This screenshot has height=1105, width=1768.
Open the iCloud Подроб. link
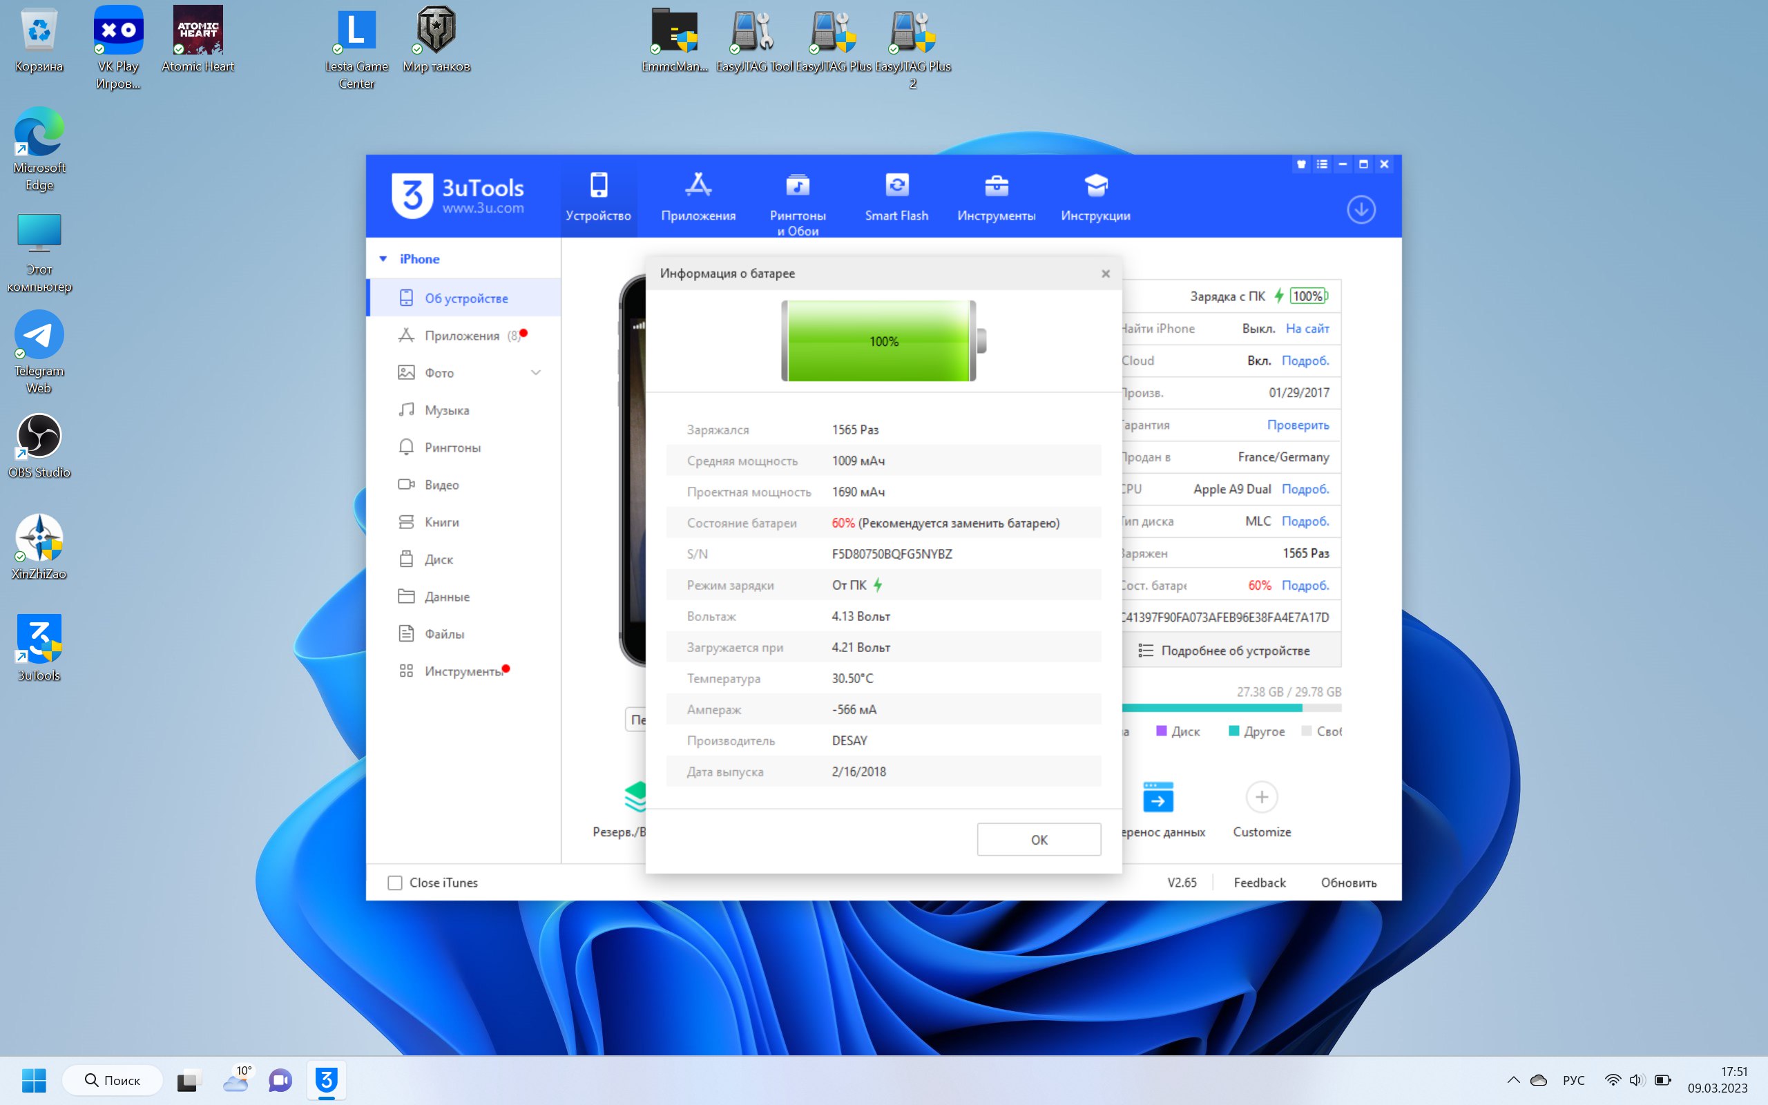(x=1305, y=361)
